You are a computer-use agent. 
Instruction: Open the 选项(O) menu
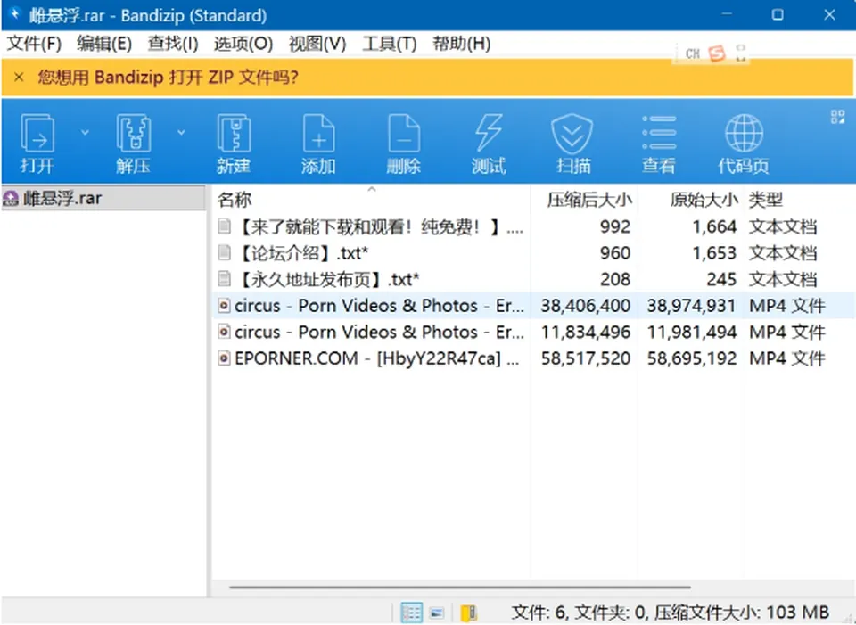point(243,44)
